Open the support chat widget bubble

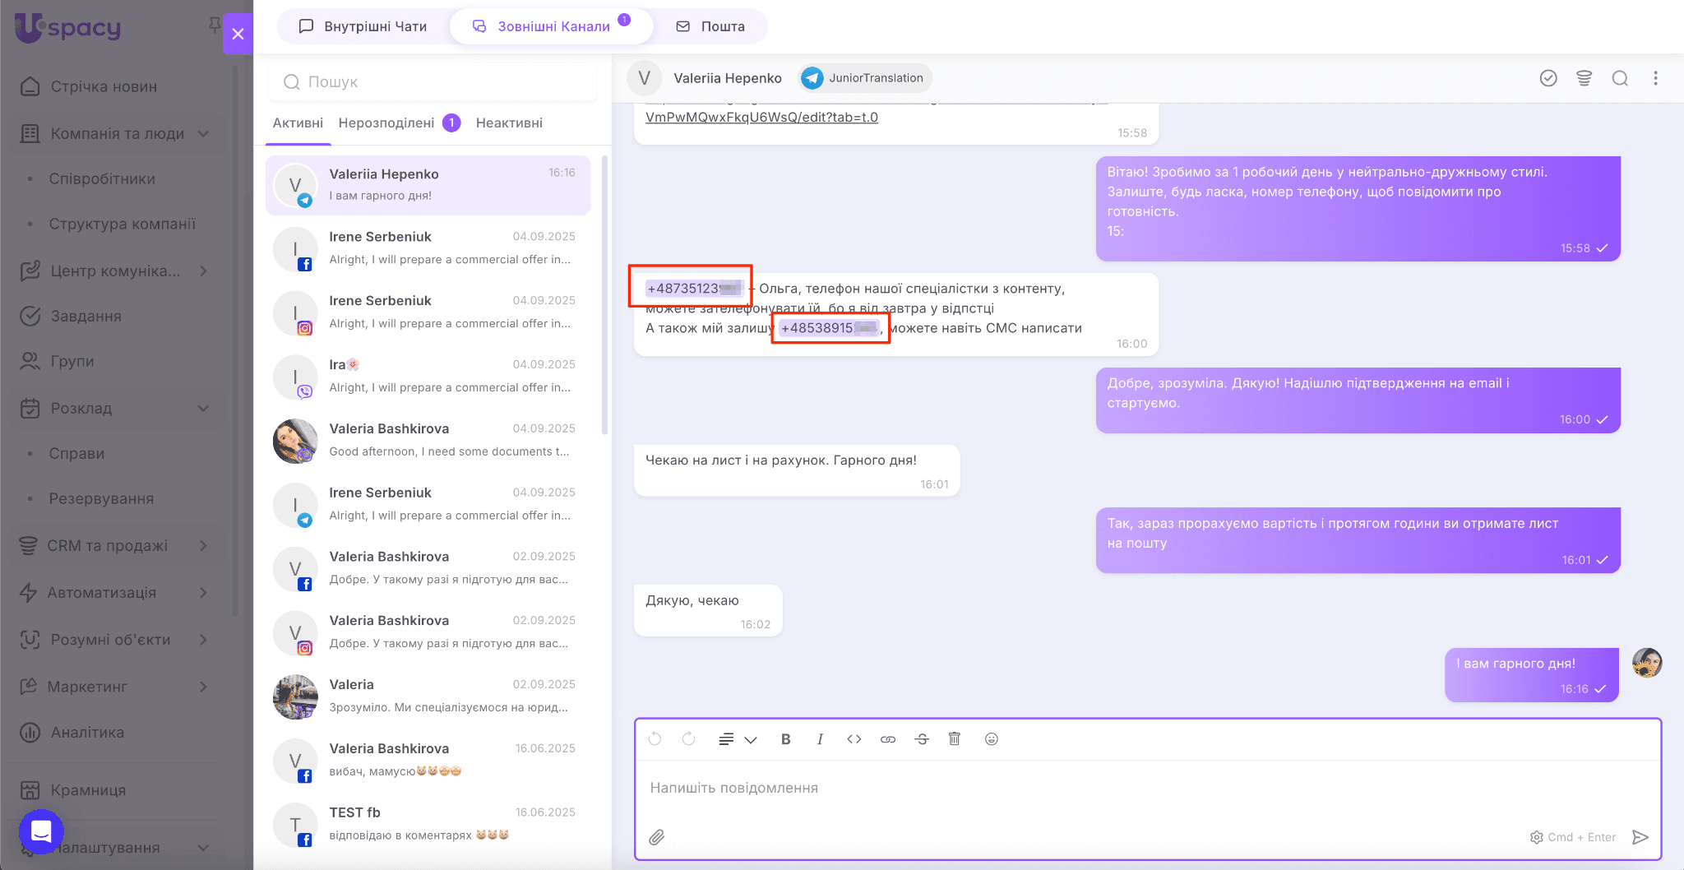coord(41,831)
